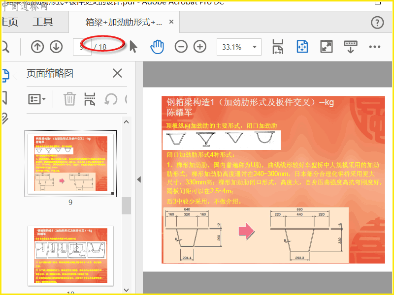
Task: Click the thumbnails scroll down arrow
Action: [127, 290]
